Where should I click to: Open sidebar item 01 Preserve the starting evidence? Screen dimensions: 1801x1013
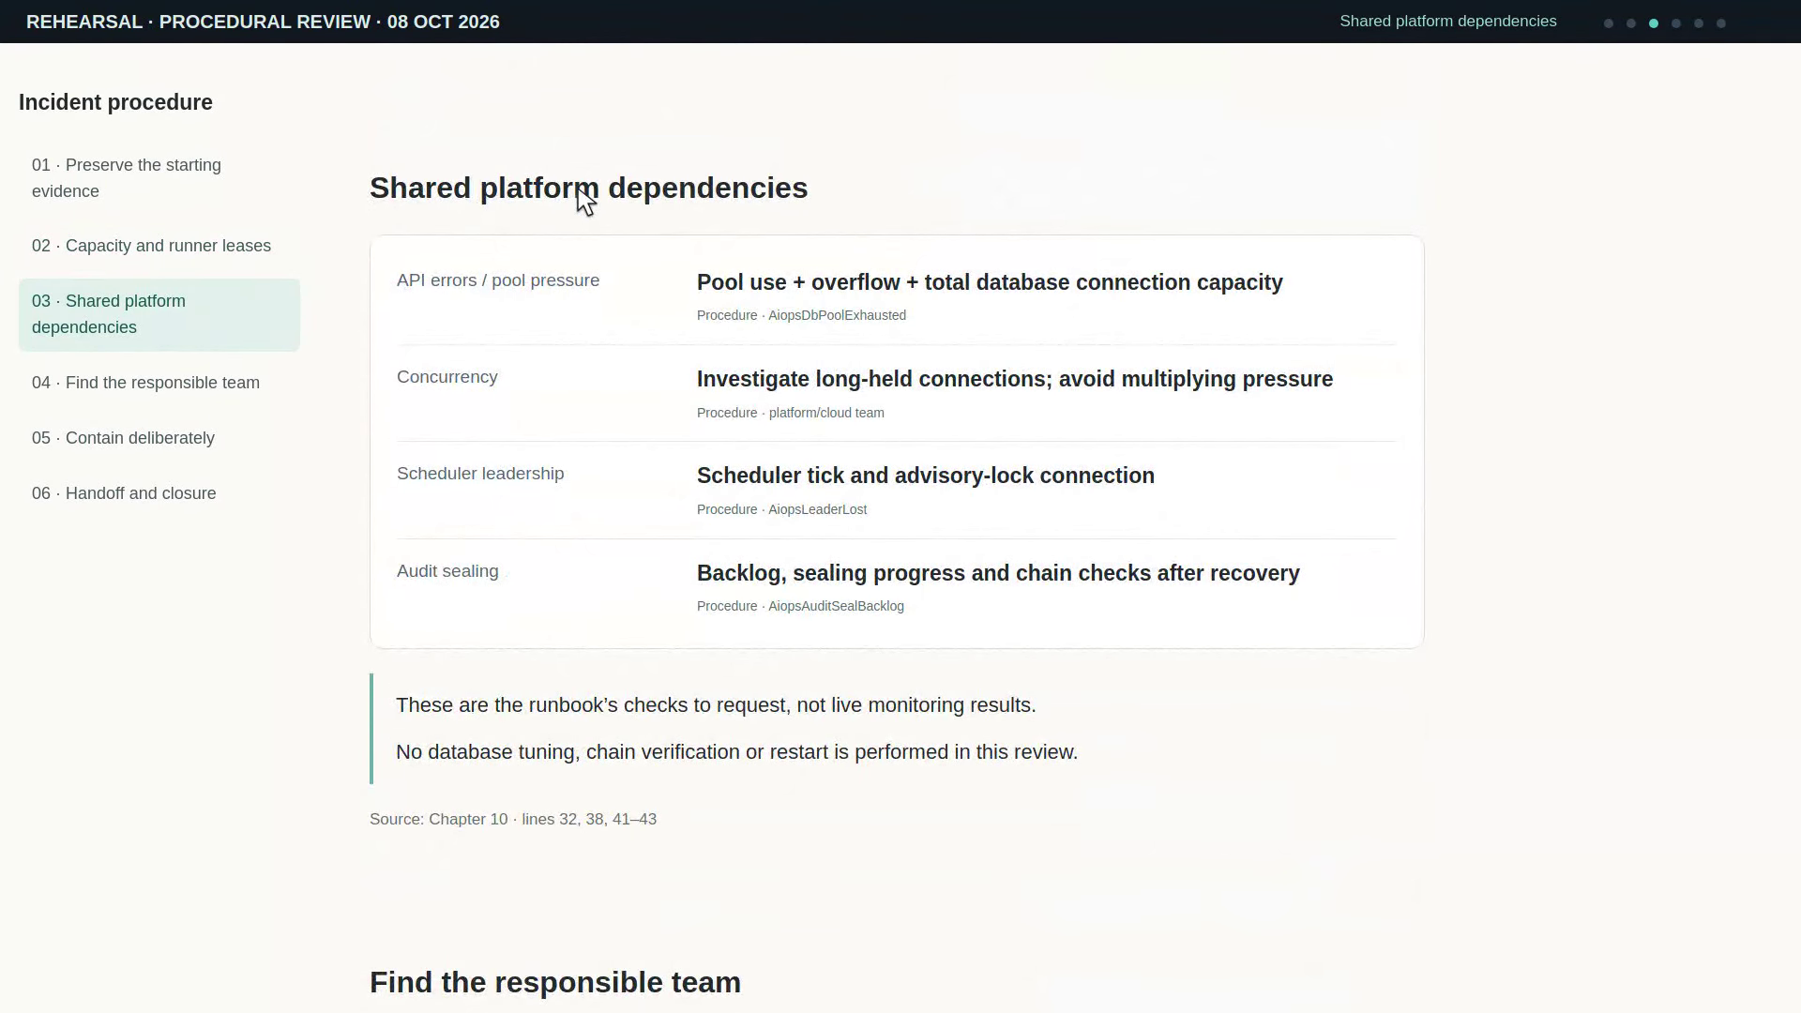(159, 178)
